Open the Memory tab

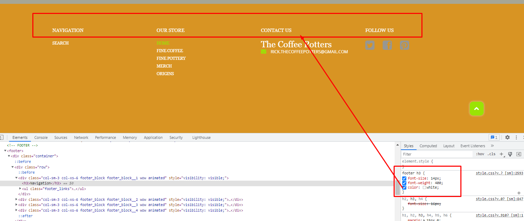(130, 137)
